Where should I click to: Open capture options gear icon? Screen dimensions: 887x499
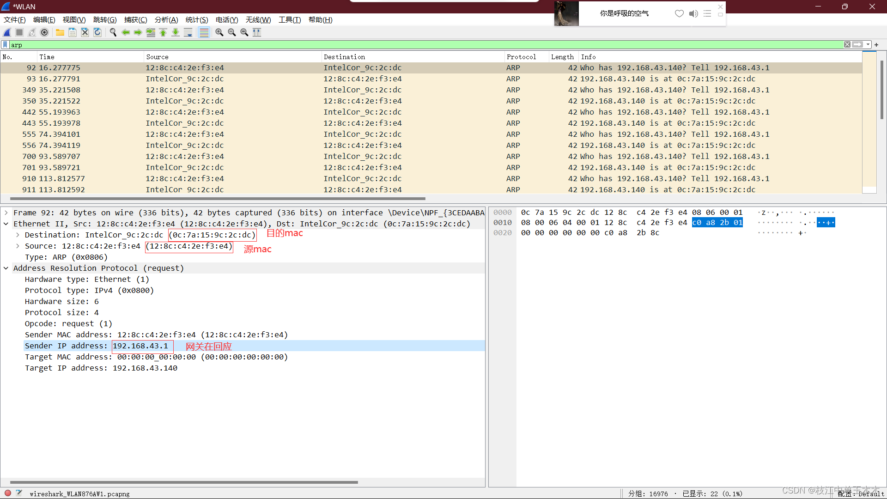coord(44,32)
